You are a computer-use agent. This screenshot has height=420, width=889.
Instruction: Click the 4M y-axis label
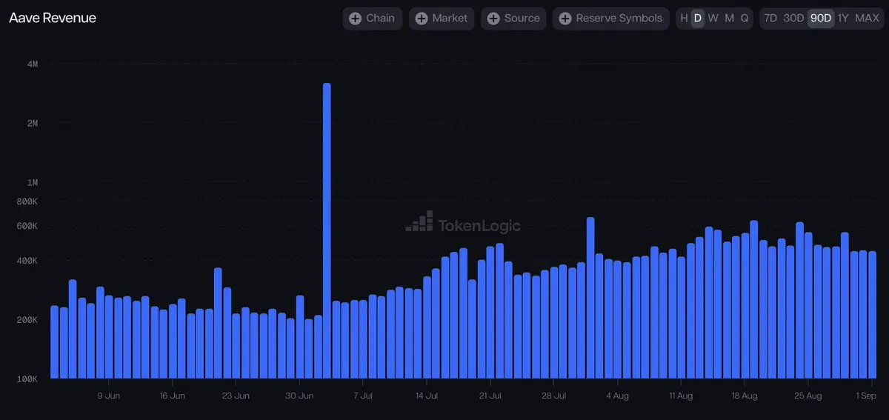[x=33, y=64]
